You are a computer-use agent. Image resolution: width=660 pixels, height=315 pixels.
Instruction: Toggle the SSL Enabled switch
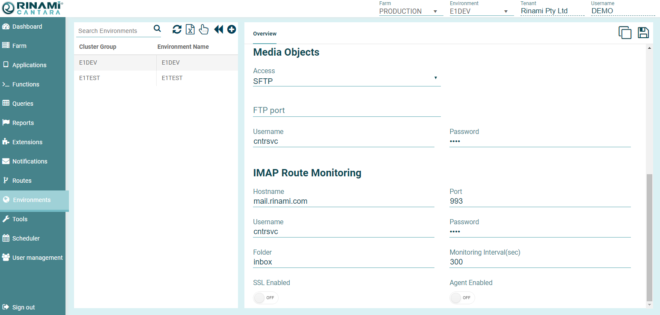point(265,297)
